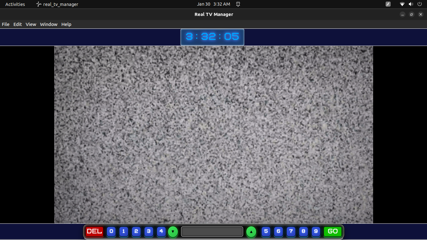427x240 pixels.
Task: Open the Window menu
Action: (x=49, y=24)
